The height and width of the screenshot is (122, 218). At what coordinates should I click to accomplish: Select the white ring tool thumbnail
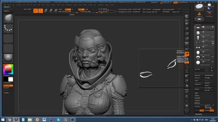[x=199, y=7]
